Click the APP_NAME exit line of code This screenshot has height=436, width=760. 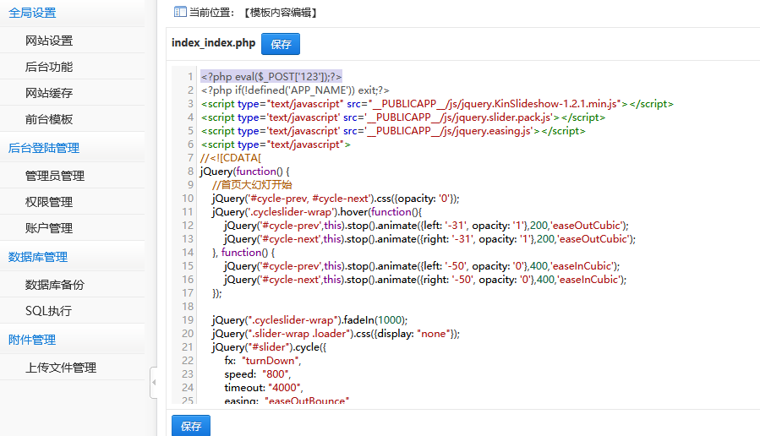[295, 90]
